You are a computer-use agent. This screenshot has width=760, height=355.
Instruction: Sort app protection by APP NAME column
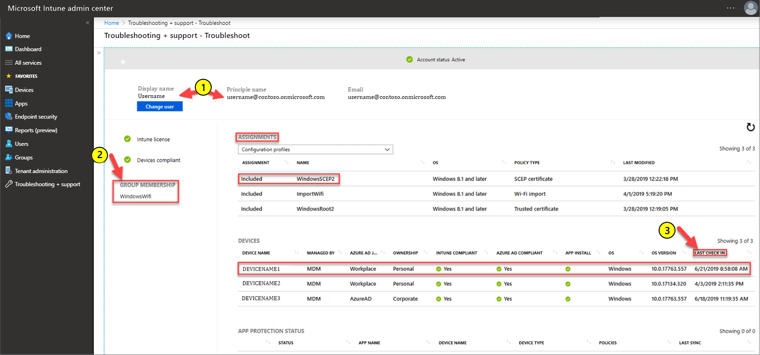[369, 343]
